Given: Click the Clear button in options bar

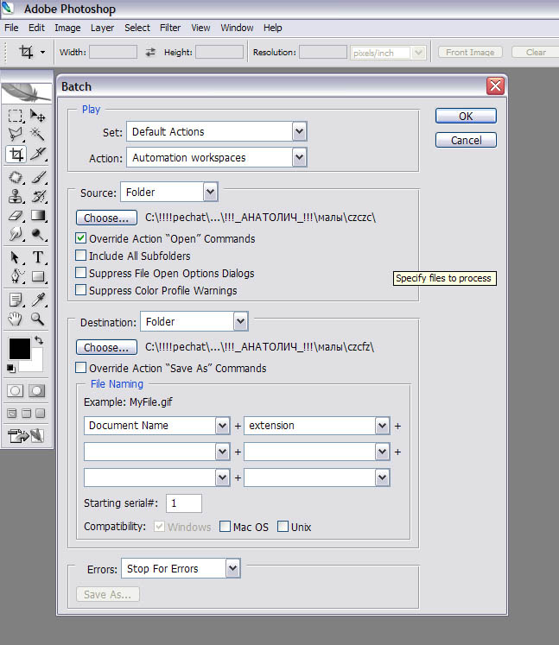Looking at the screenshot, I should 536,53.
